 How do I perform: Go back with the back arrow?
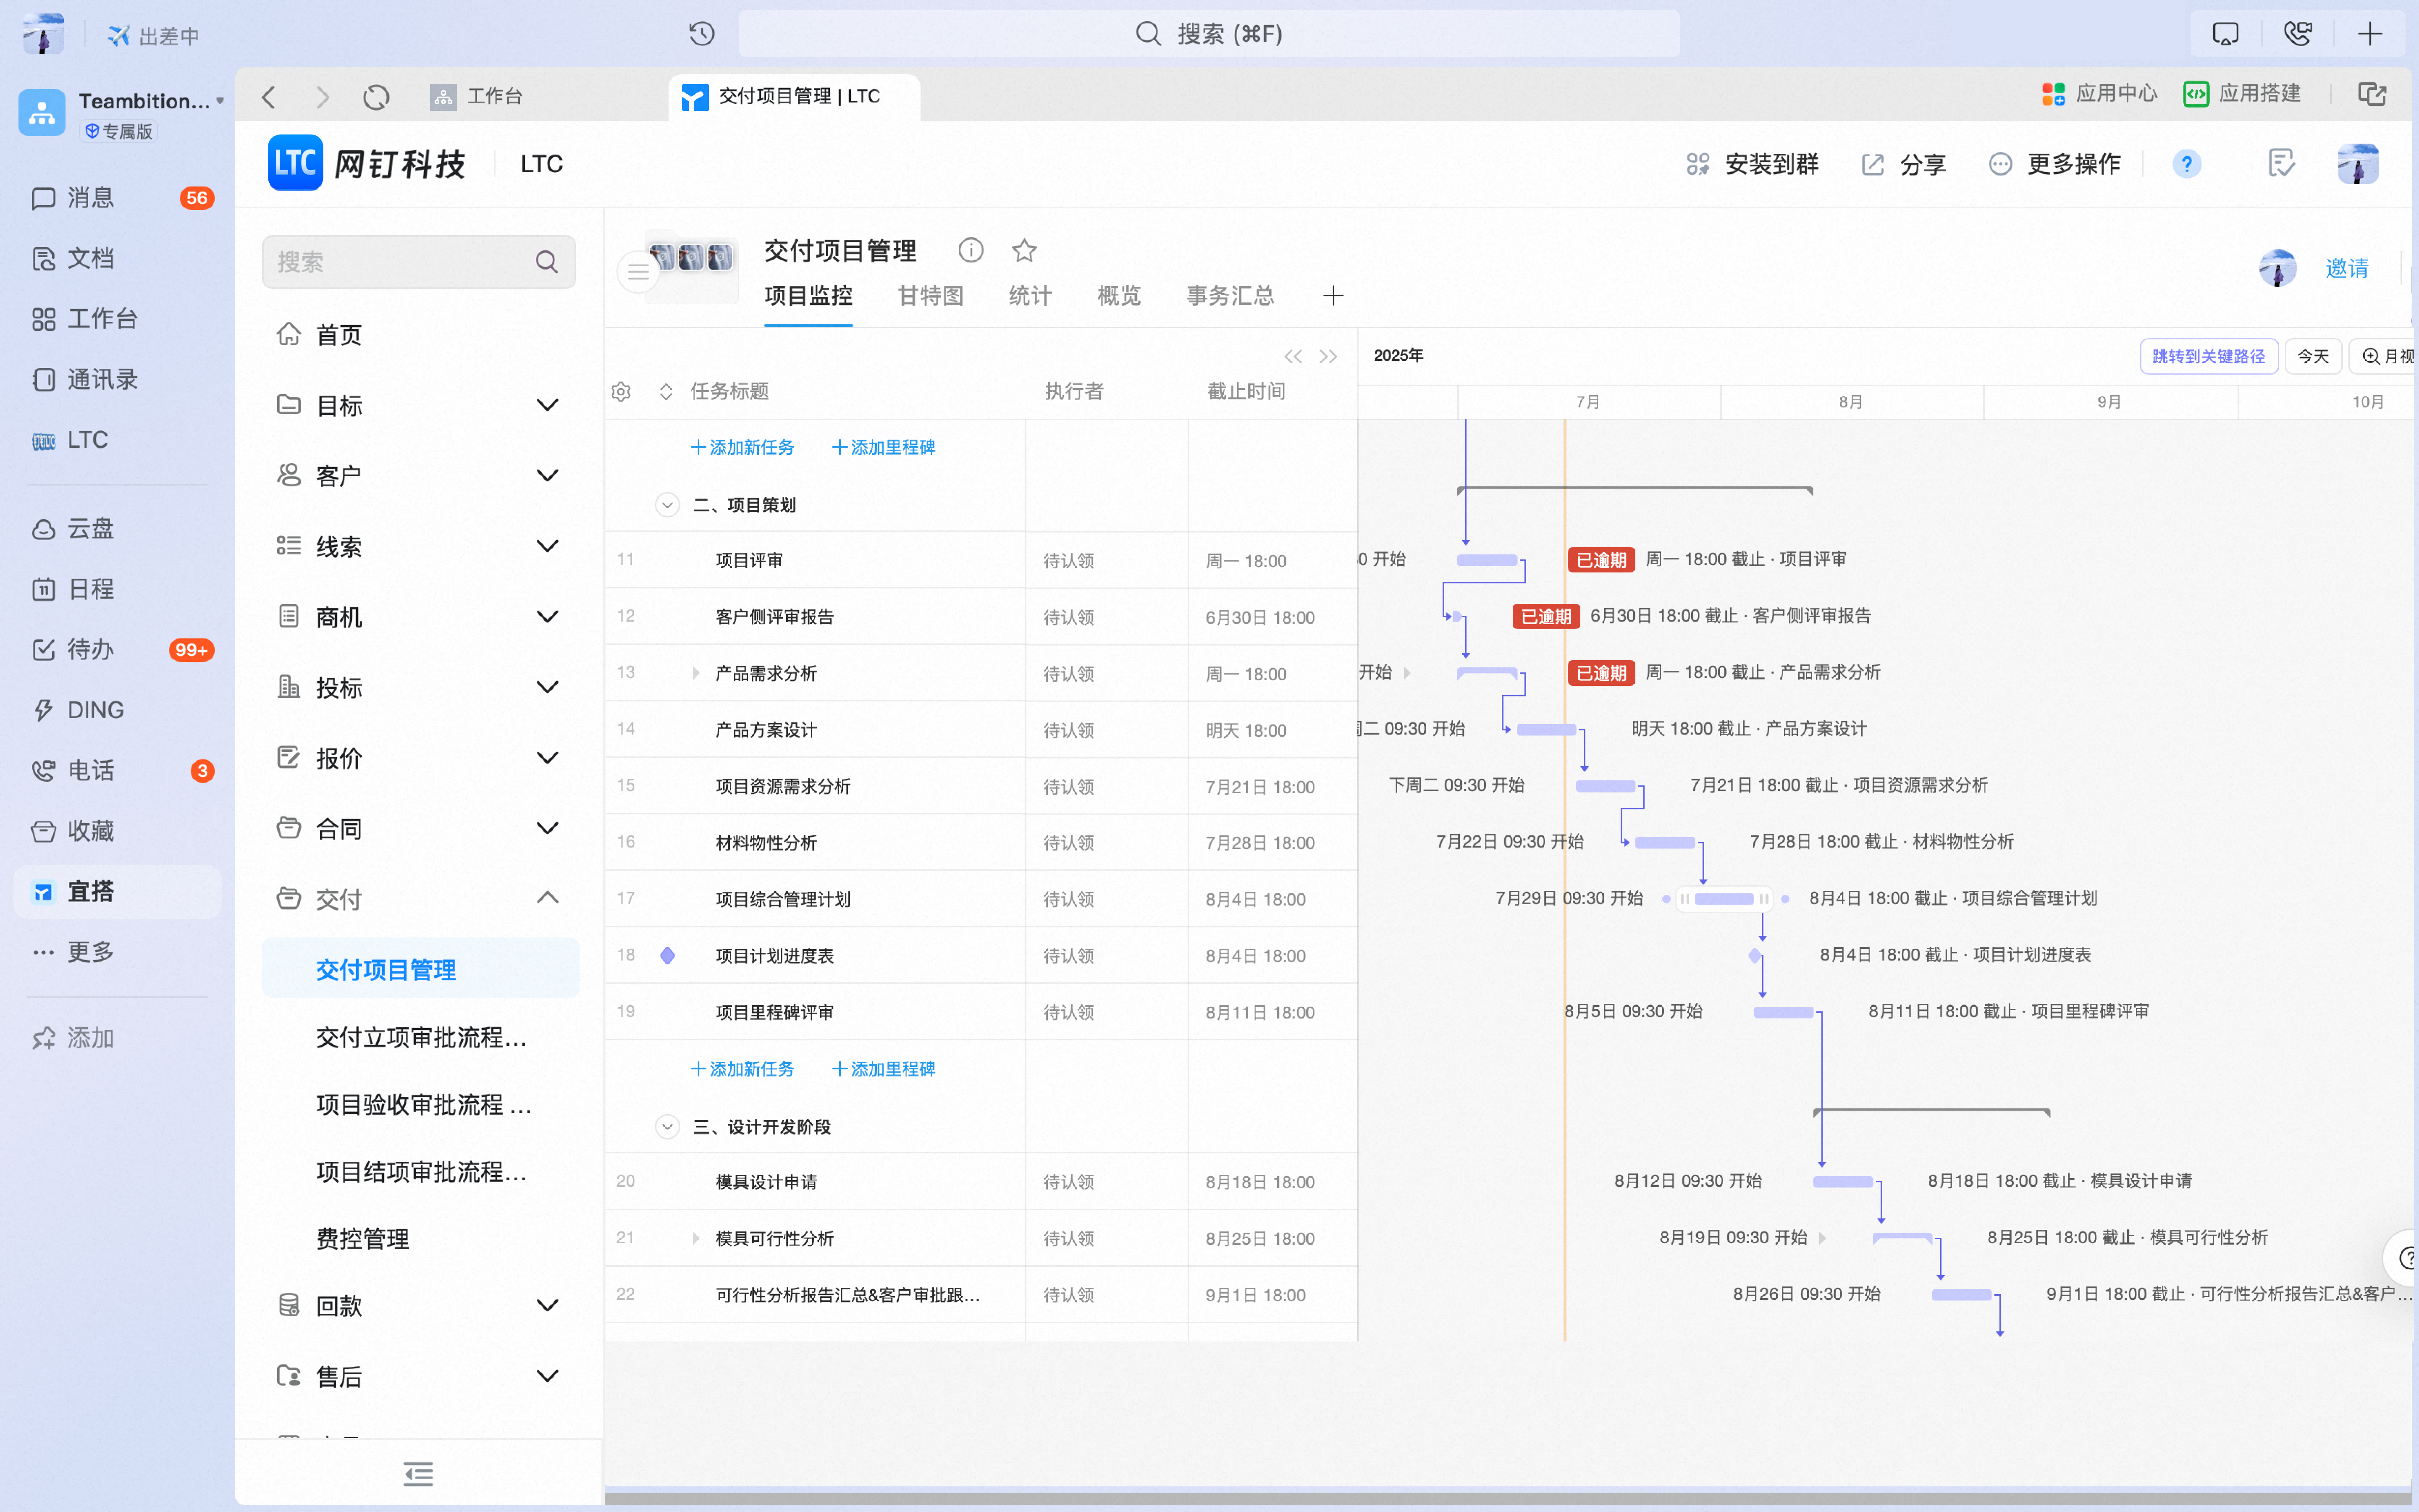pyautogui.click(x=268, y=96)
